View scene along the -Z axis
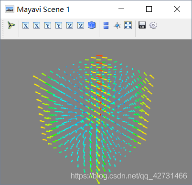Image resolution: width=192 pixels, height=185 pixels. click(x=70, y=25)
